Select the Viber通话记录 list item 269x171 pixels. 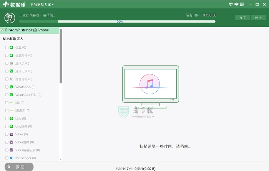27,150
